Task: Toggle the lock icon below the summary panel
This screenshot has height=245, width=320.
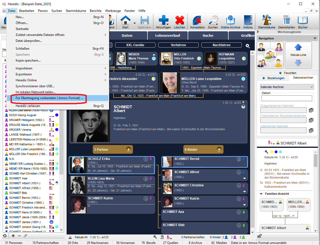Action: click(260, 236)
